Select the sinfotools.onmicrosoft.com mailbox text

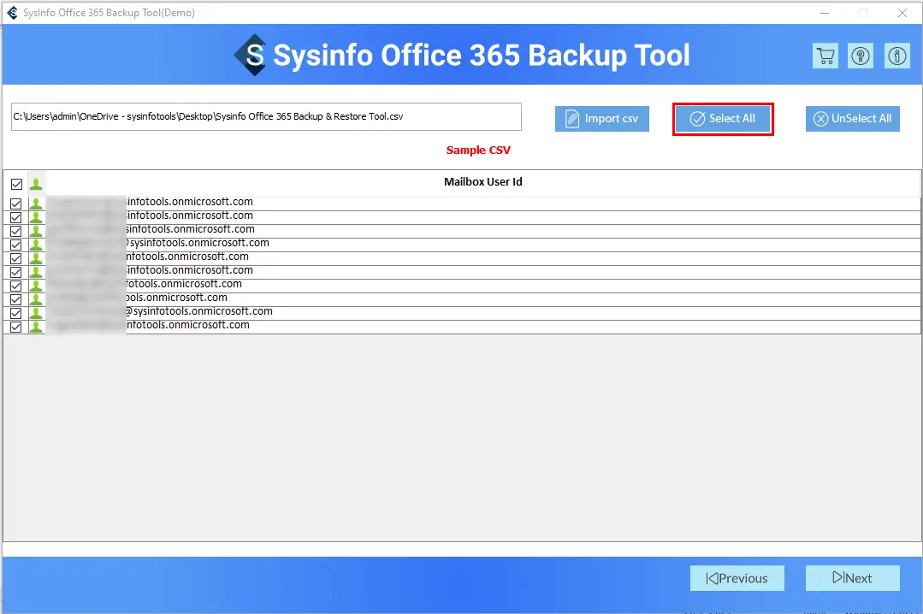pyautogui.click(x=190, y=229)
